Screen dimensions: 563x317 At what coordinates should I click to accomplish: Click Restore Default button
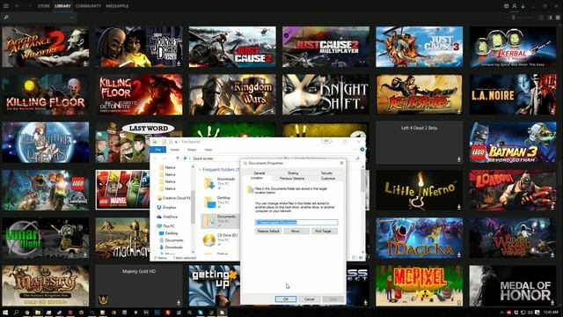point(267,231)
